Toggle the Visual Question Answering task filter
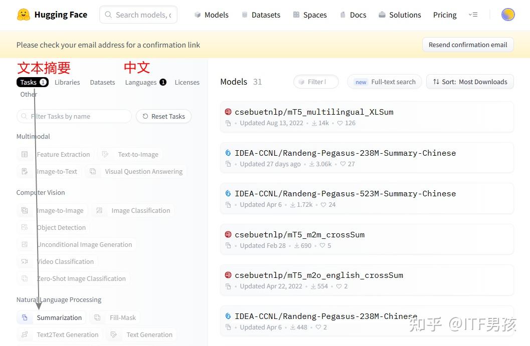 click(135, 171)
